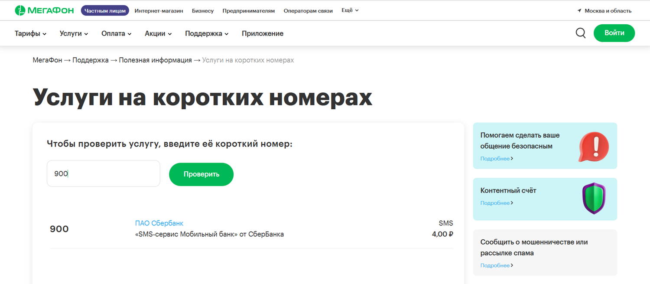Click the Сообщить о мошенничестве или рассылке спама card
Screen dimensions: 650x284
545,252
